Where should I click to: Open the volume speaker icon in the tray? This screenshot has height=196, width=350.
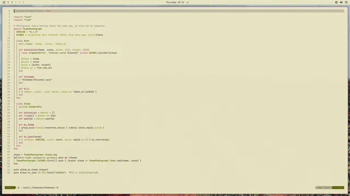(x=341, y=2)
